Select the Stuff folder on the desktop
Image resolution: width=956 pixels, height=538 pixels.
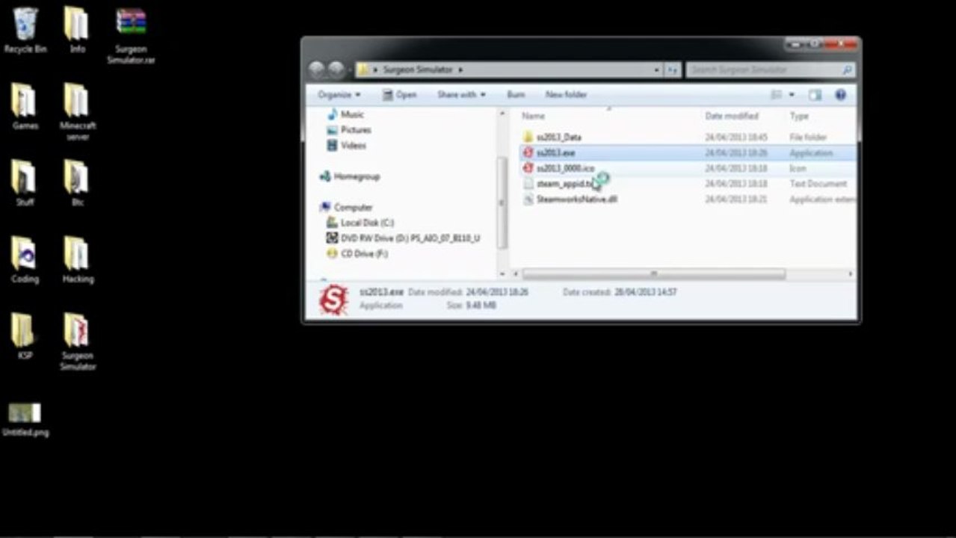(x=25, y=183)
